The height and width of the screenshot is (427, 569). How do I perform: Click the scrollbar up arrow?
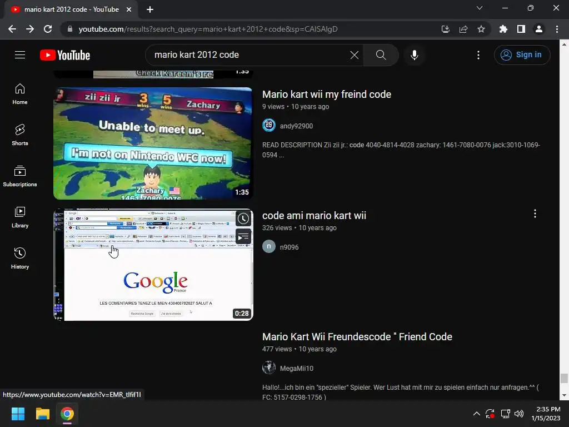click(x=563, y=44)
